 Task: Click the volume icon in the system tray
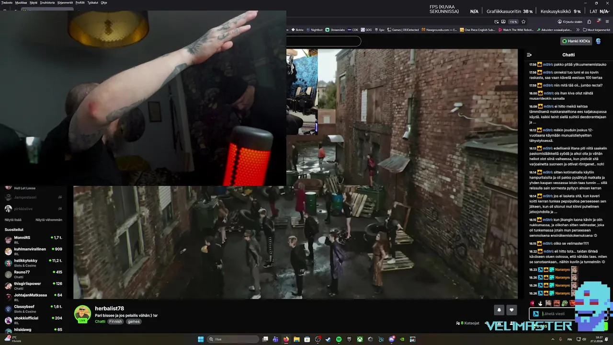click(584, 339)
